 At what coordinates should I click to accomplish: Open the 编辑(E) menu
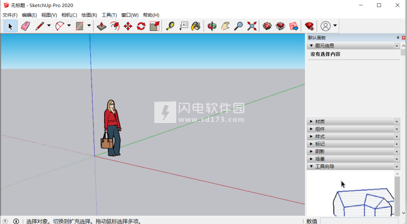(x=29, y=15)
